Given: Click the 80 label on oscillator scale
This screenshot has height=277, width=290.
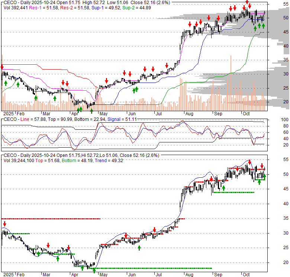Looking at the screenshot, I should (286, 126).
